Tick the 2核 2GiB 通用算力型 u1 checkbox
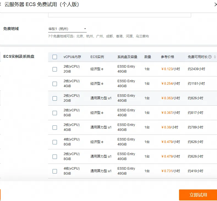 pyautogui.click(x=55, y=98)
